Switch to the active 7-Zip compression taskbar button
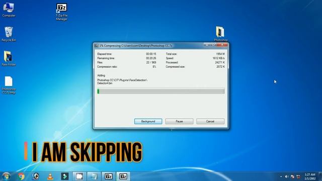The image size is (322, 181). click(123, 176)
